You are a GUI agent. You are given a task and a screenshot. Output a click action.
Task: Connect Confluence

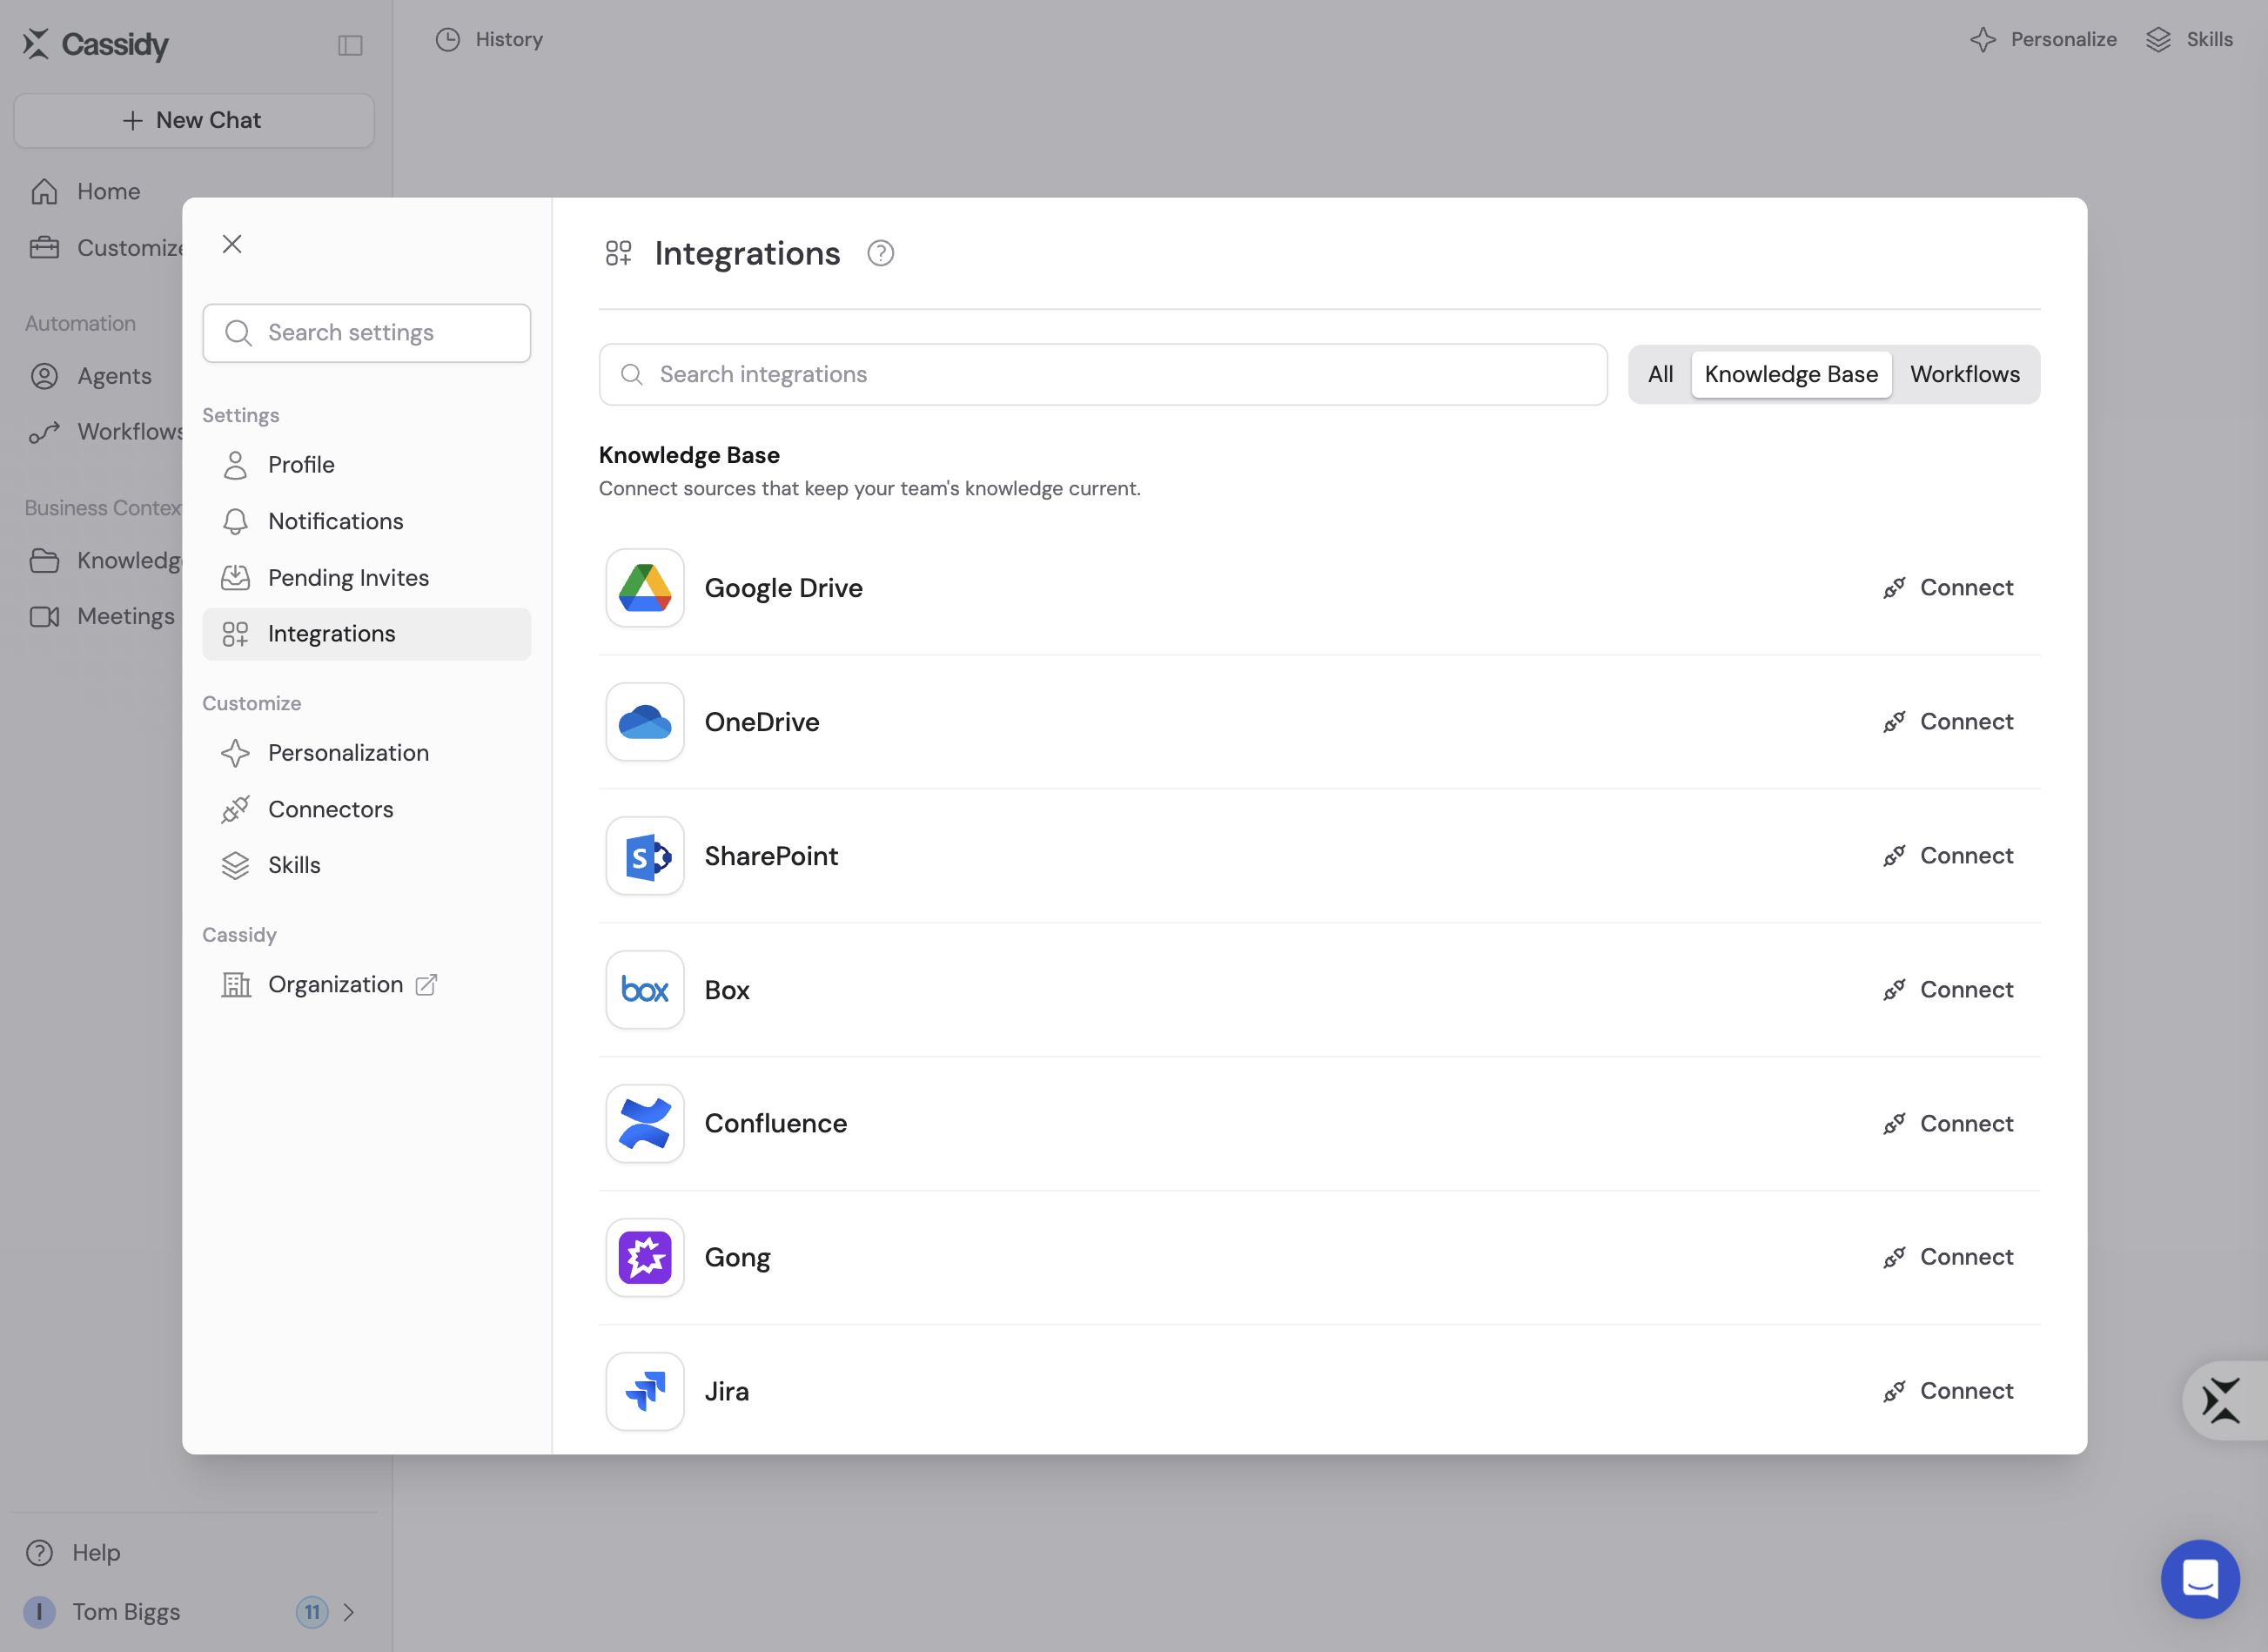pos(1948,1123)
